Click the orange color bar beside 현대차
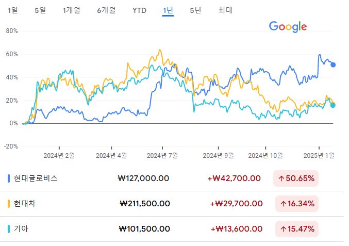The image size is (349, 246). point(9,204)
